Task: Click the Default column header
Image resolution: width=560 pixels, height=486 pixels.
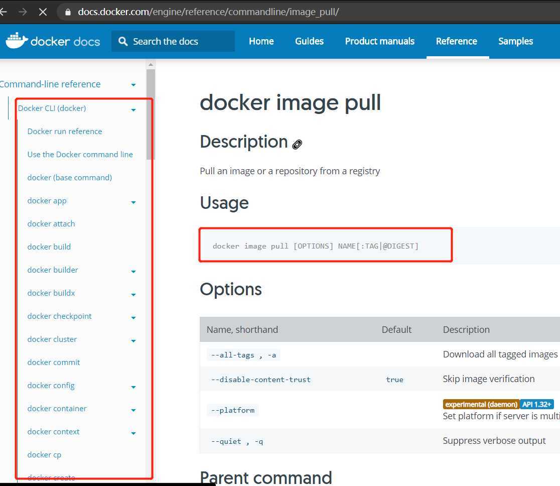Action: click(x=396, y=329)
